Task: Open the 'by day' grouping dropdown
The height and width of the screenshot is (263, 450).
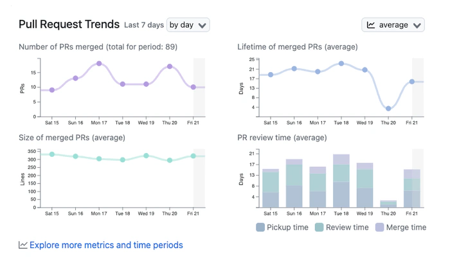Action: (x=188, y=25)
